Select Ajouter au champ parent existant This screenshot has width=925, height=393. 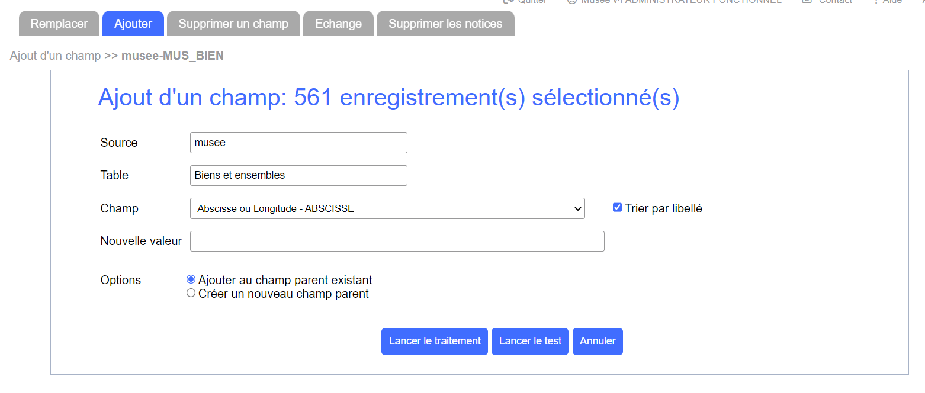pyautogui.click(x=191, y=279)
